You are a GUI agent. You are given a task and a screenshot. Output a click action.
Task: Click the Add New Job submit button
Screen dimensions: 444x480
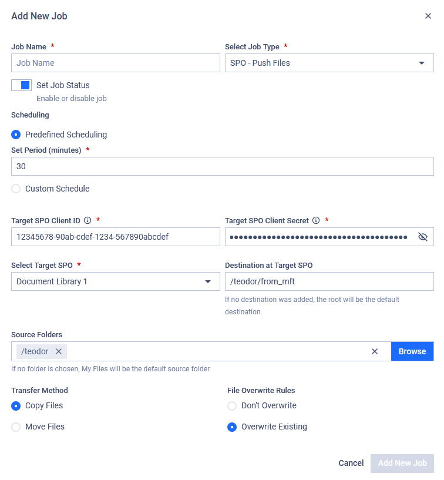402,463
